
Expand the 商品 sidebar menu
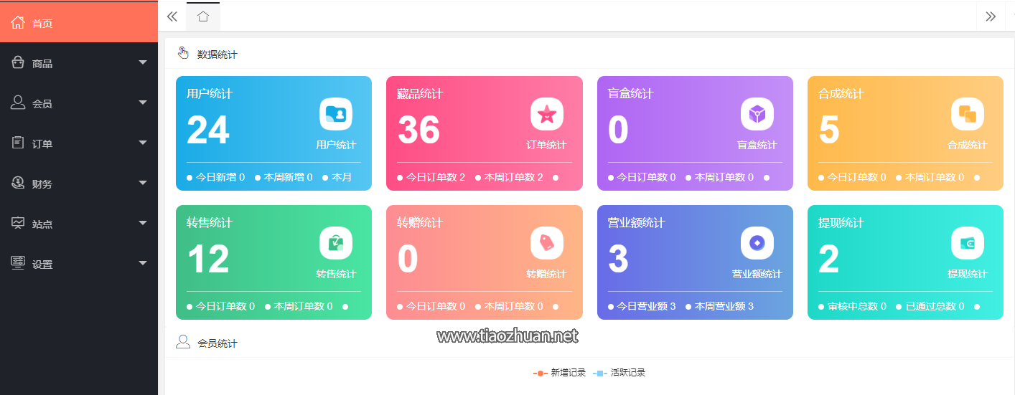[x=79, y=63]
